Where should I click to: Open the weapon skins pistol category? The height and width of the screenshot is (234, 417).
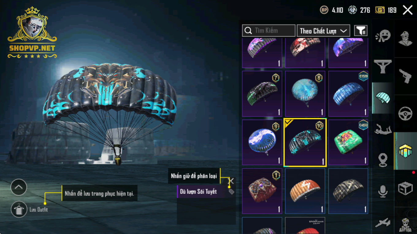tap(405, 76)
